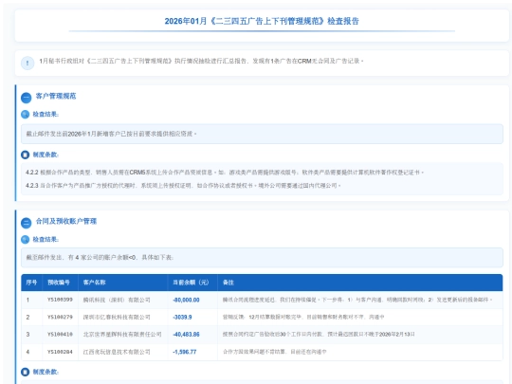This screenshot has height=384, width=512.
Task: Click the summary sentence mentioning CRM
Action: click(201, 61)
